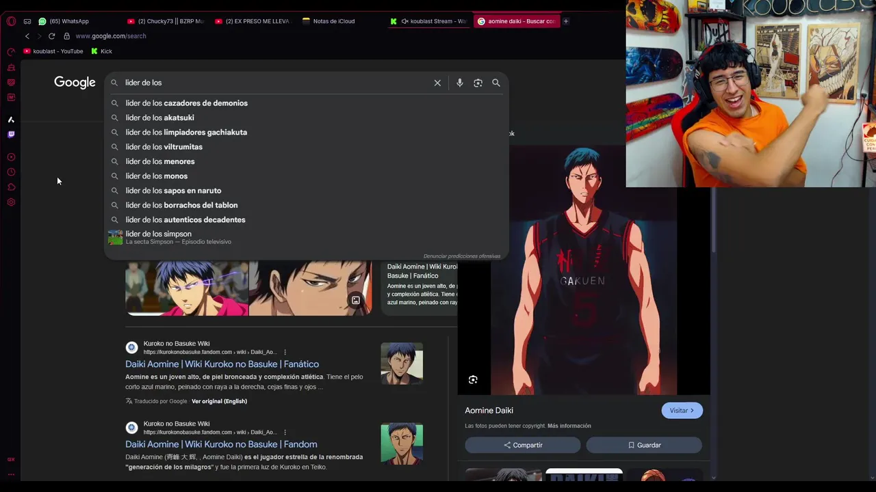The width and height of the screenshot is (876, 492).
Task: Open first carousel image of Aomine
Action: coord(187,288)
